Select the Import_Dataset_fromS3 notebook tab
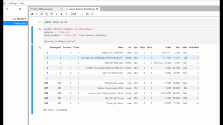Image resolution: width=223 pixels, height=125 pixels. [x=82, y=9]
